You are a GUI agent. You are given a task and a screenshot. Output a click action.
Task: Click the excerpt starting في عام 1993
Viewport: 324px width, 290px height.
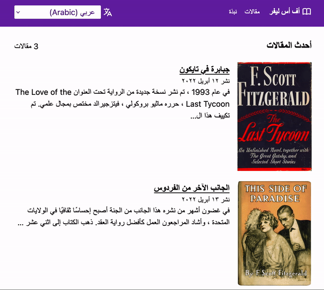click(123, 103)
